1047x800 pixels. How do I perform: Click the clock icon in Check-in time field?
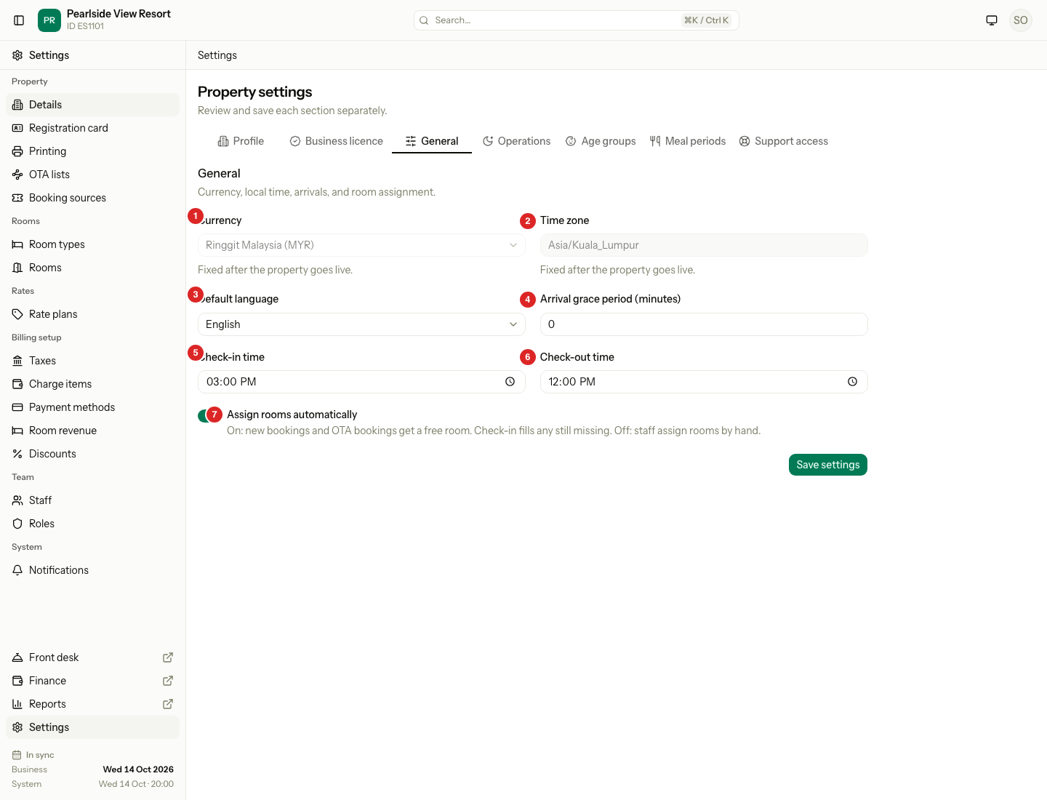tap(510, 382)
